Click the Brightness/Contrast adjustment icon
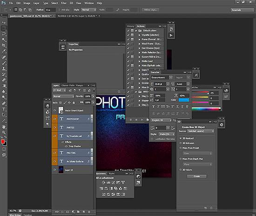This screenshot has width=256, height=216. click(x=103, y=182)
